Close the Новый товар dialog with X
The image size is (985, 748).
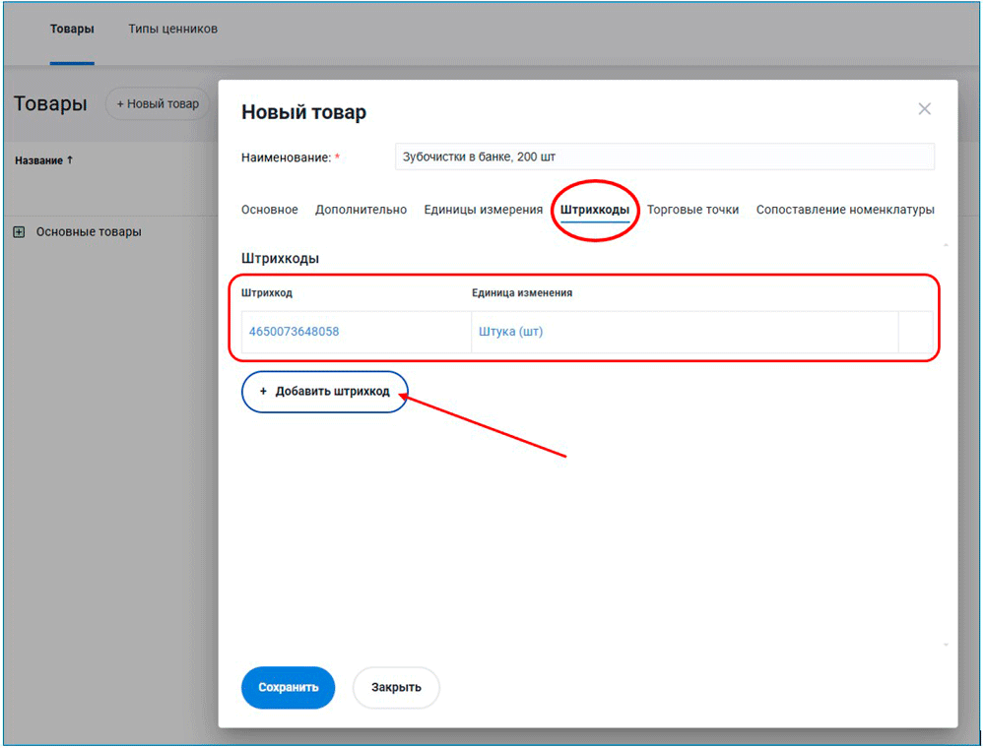click(924, 109)
